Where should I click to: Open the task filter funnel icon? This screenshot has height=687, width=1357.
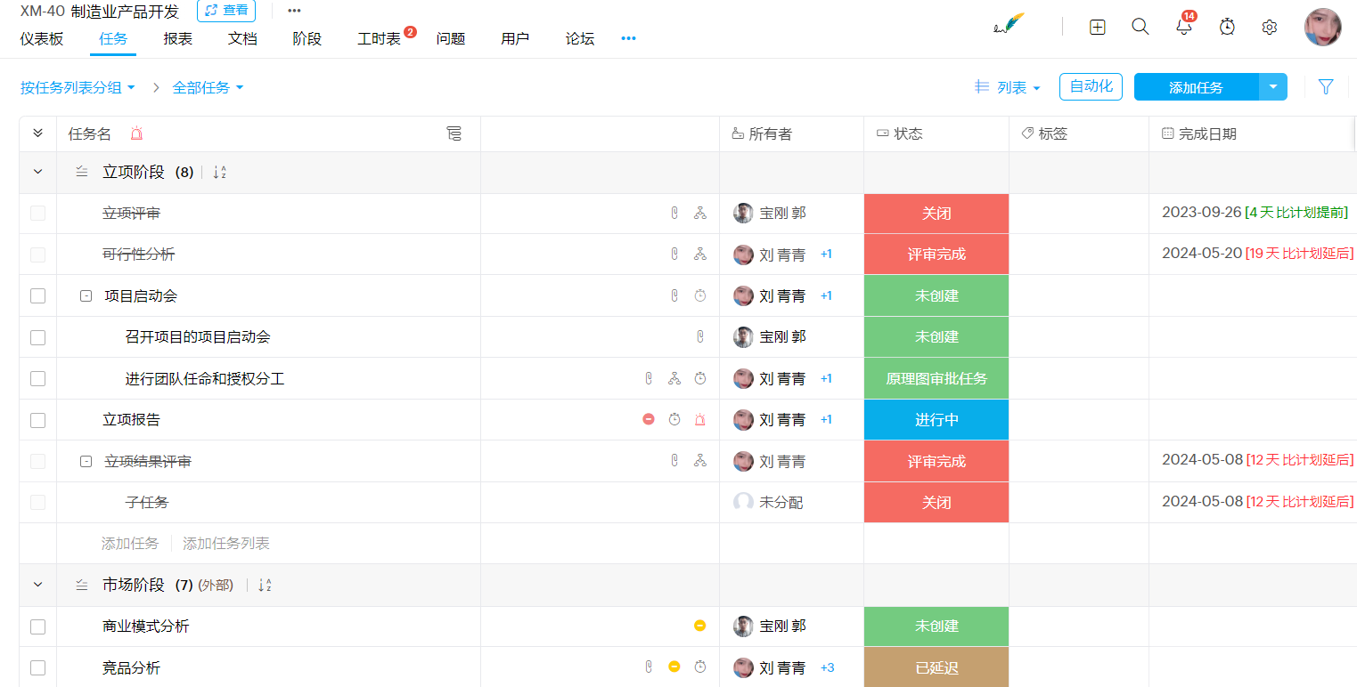click(x=1326, y=87)
